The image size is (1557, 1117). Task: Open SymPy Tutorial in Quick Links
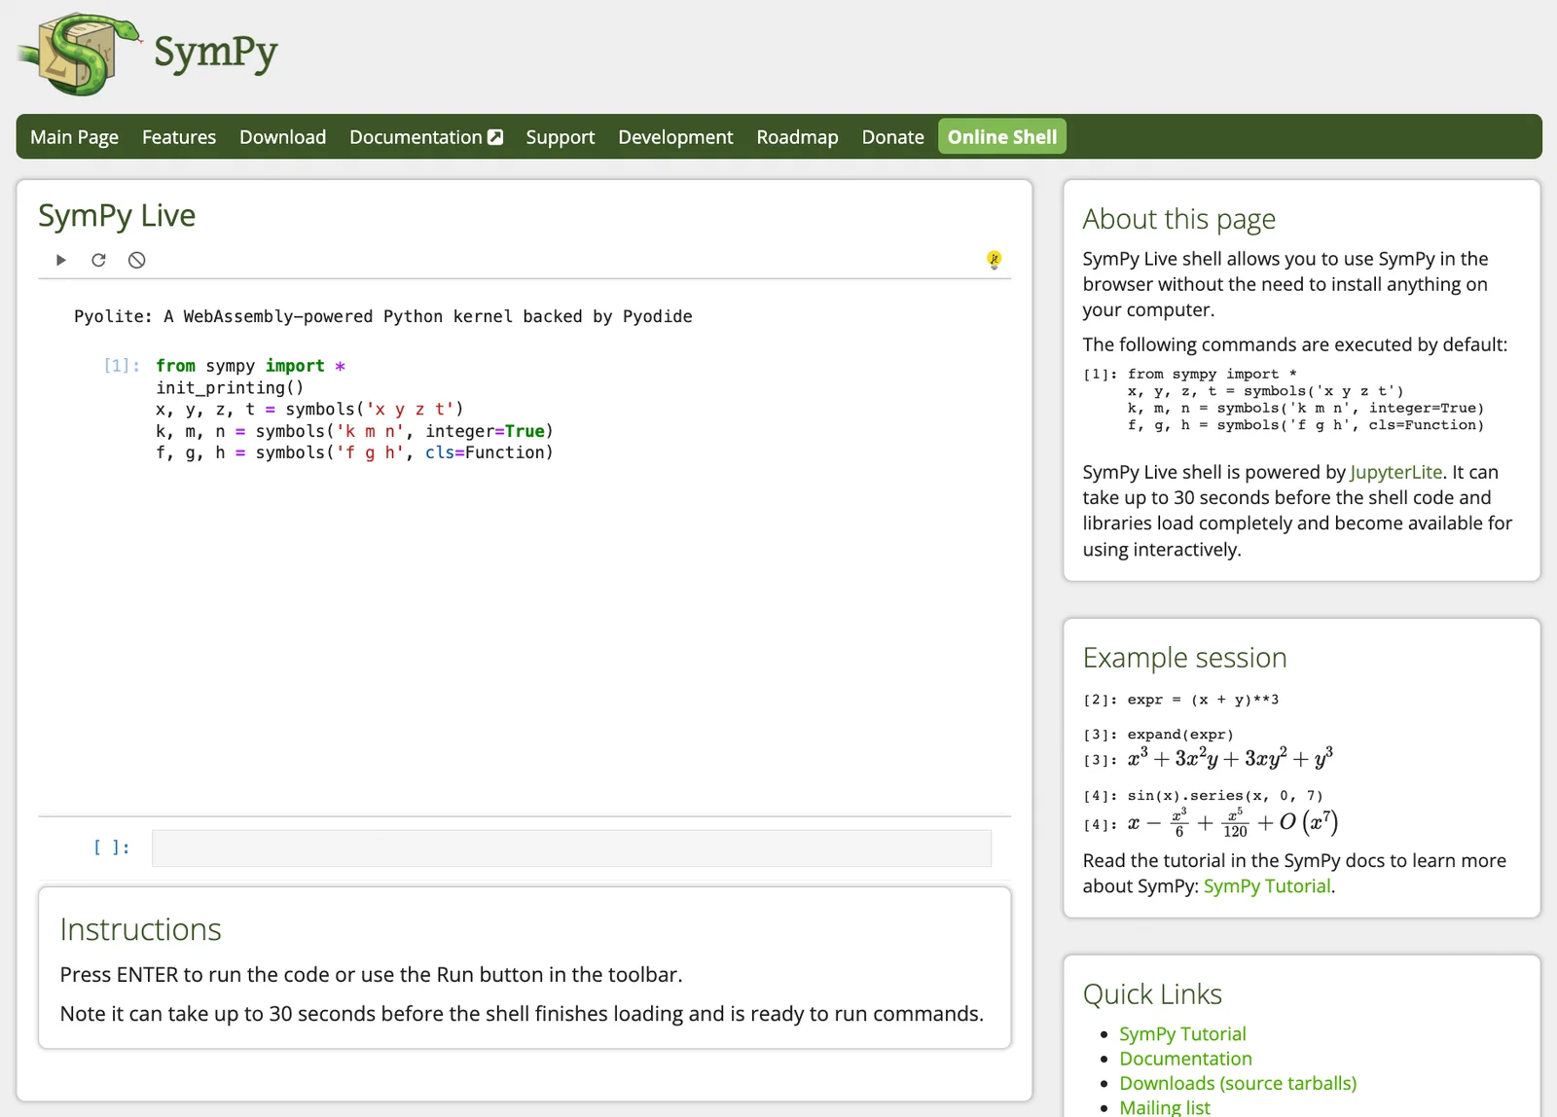click(1182, 1034)
